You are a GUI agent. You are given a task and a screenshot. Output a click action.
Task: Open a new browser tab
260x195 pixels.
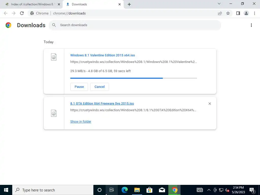(x=129, y=4)
